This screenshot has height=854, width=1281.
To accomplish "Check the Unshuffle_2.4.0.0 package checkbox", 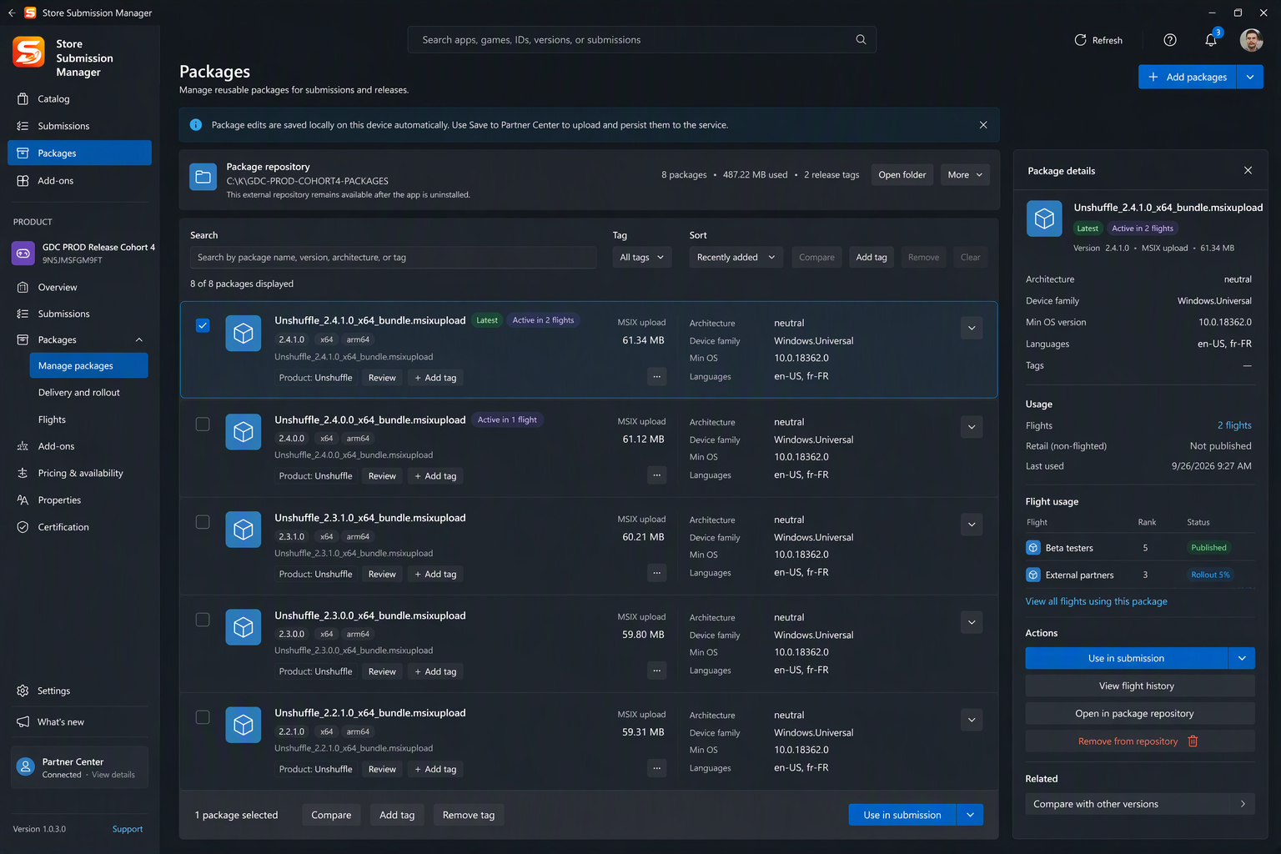I will [203, 424].
